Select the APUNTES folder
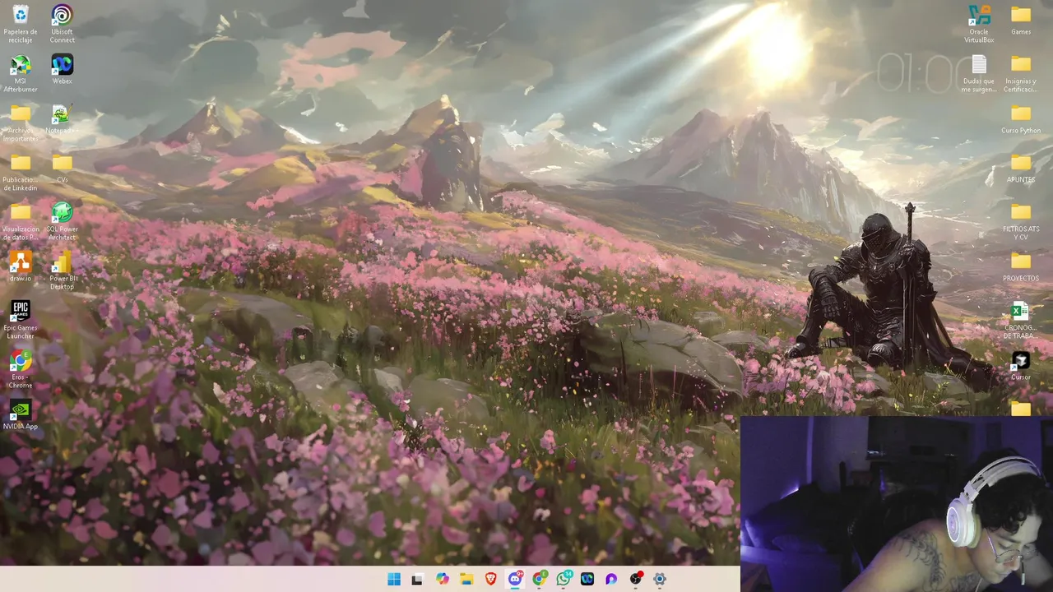 click(1021, 168)
